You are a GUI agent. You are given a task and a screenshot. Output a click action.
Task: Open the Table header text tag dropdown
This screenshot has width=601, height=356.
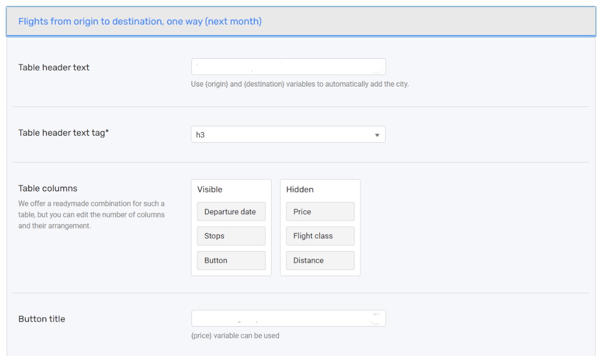288,135
